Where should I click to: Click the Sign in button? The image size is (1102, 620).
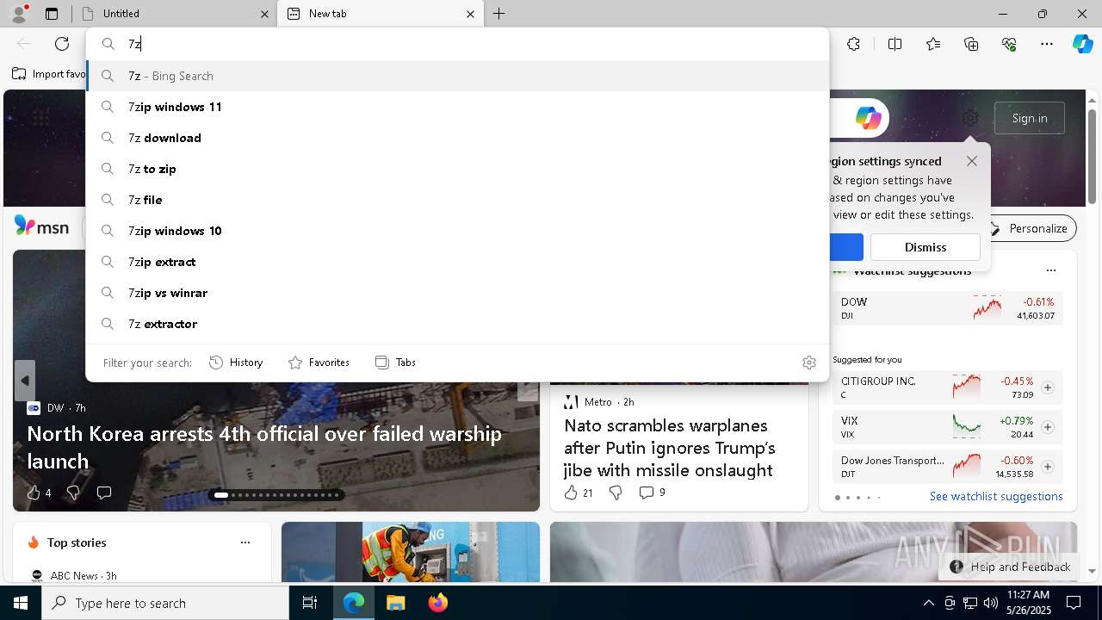point(1030,118)
